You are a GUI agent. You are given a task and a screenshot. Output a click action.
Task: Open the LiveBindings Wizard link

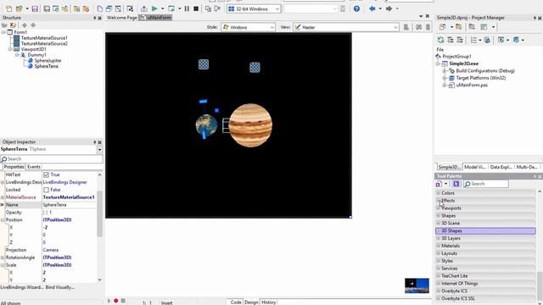click(22, 287)
